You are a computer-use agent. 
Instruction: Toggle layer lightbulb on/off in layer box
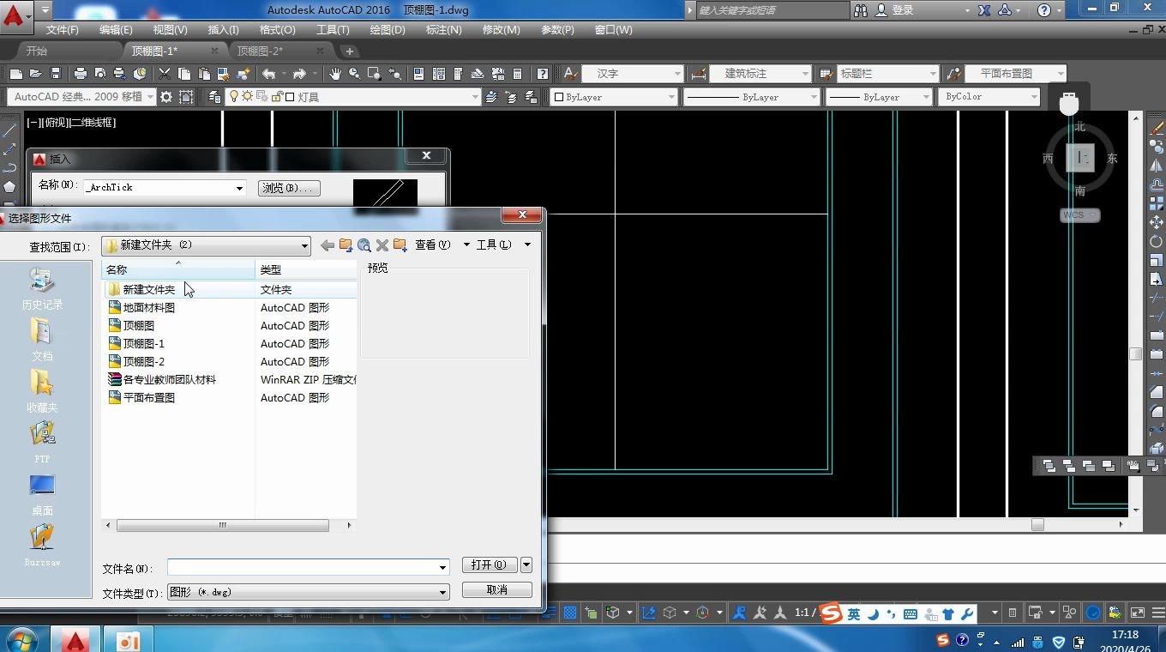233,97
